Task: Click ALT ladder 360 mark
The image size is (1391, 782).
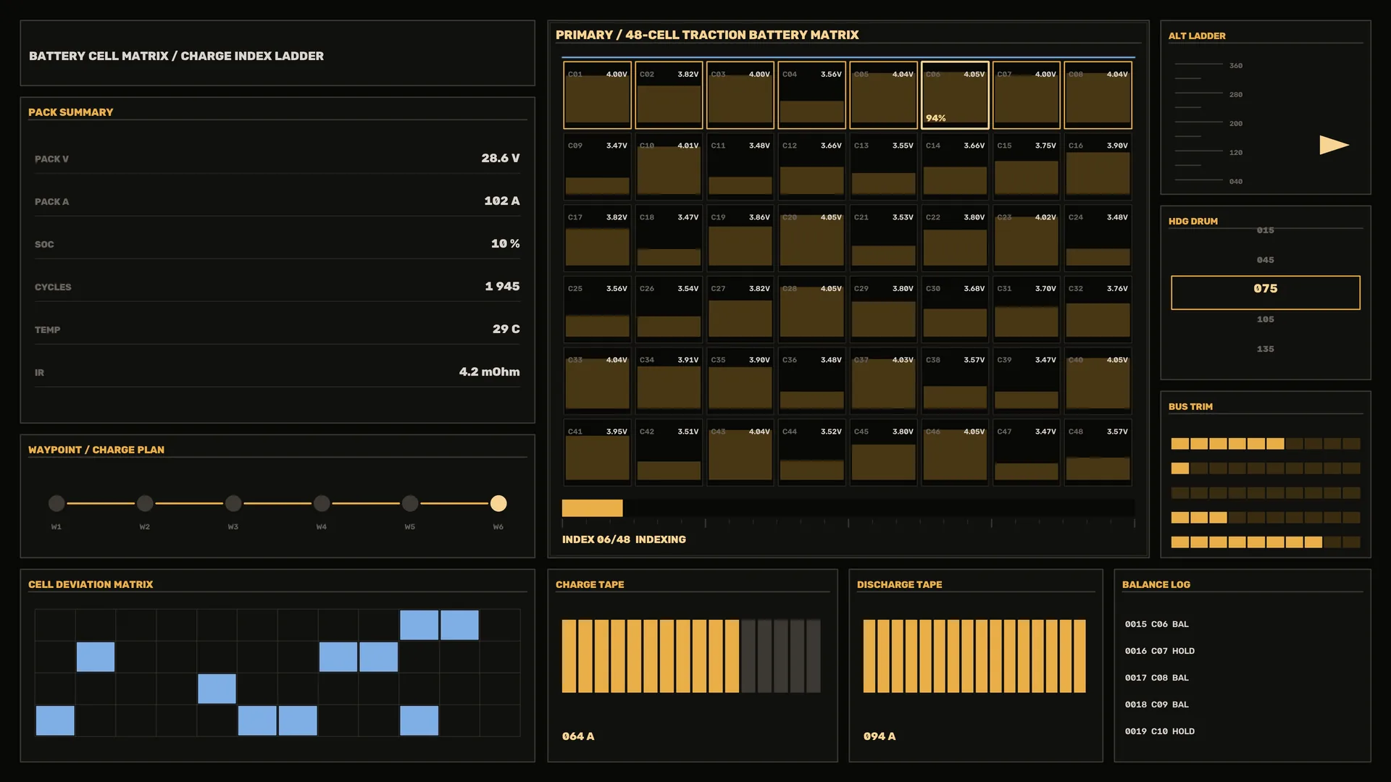Action: coord(1236,66)
